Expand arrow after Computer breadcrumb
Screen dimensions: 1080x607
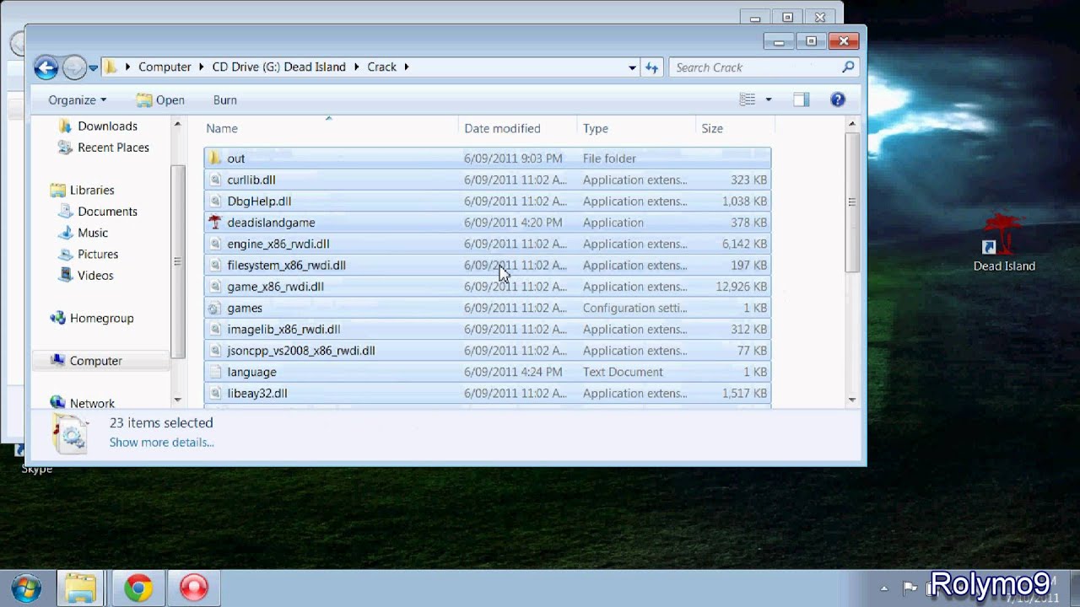click(201, 67)
